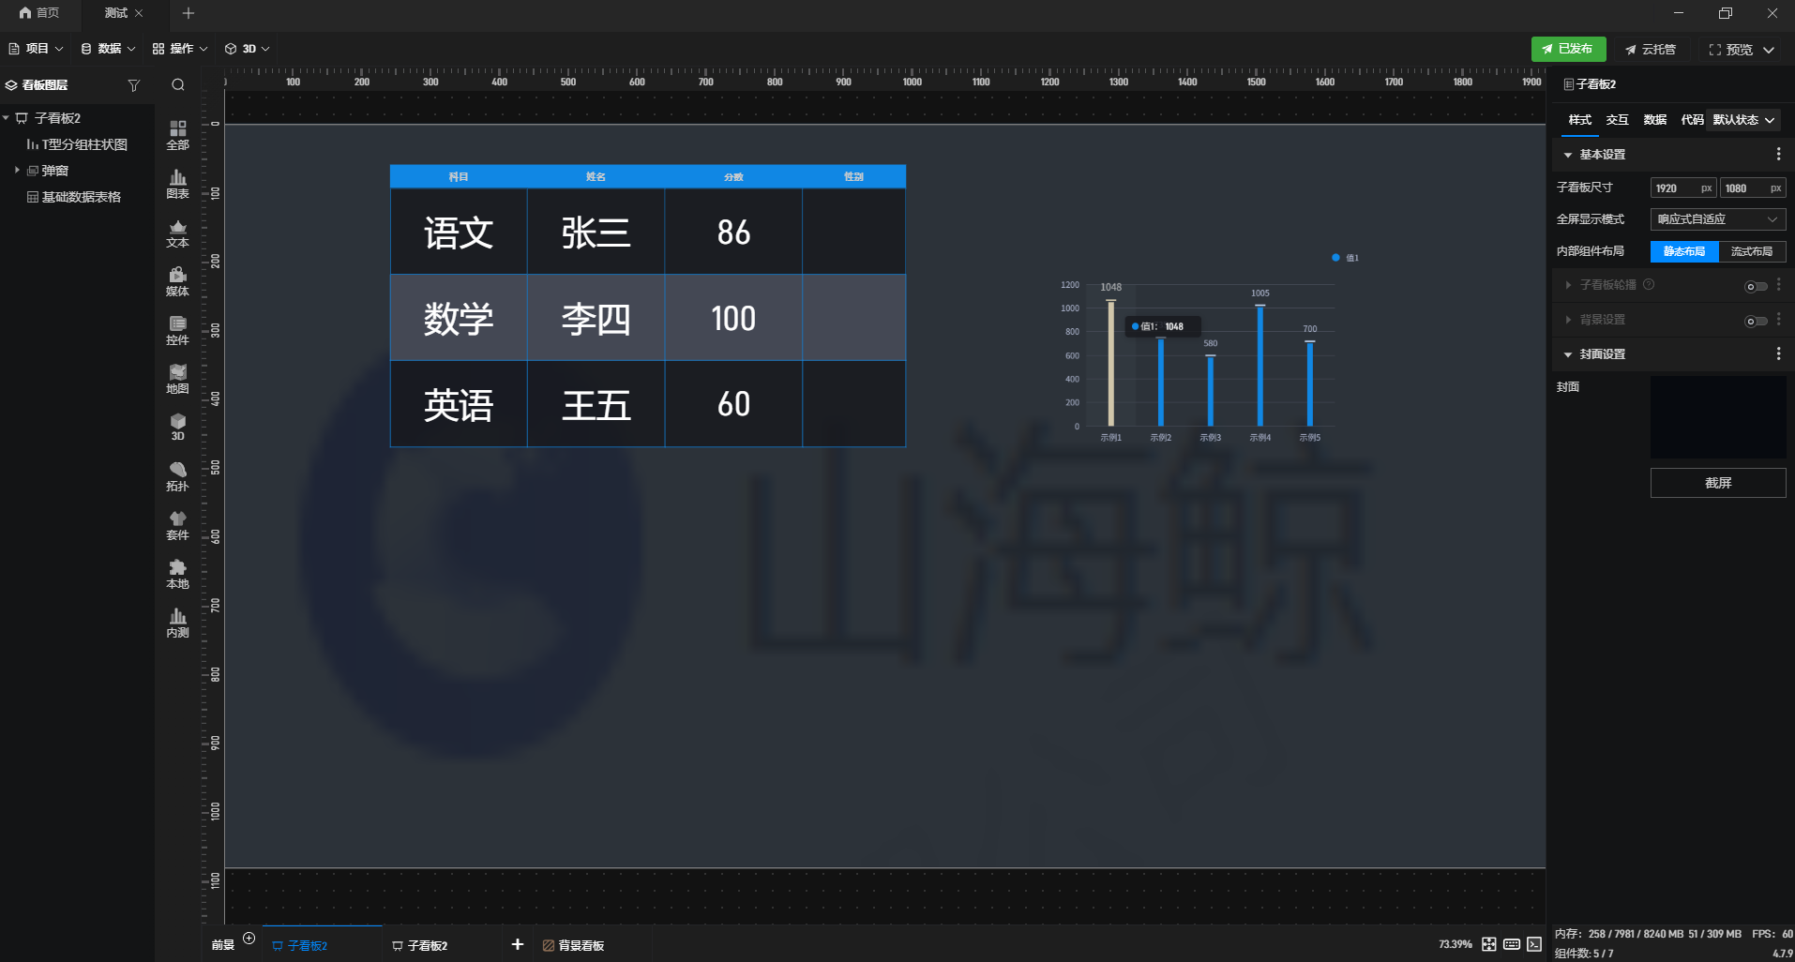Open the 控件 (controls) components category

tap(177, 330)
